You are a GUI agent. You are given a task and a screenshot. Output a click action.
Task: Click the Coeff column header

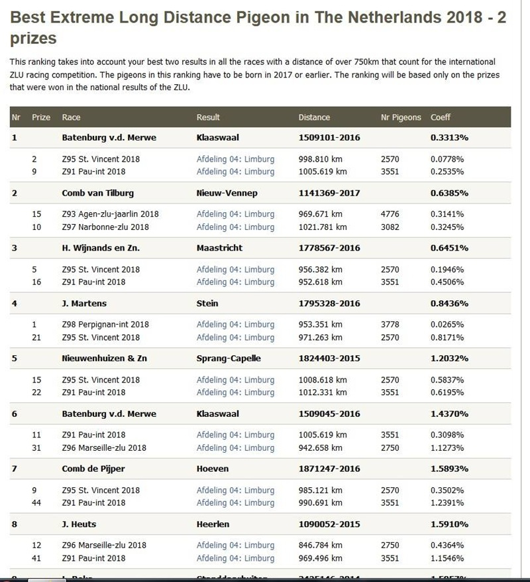pyautogui.click(x=441, y=117)
